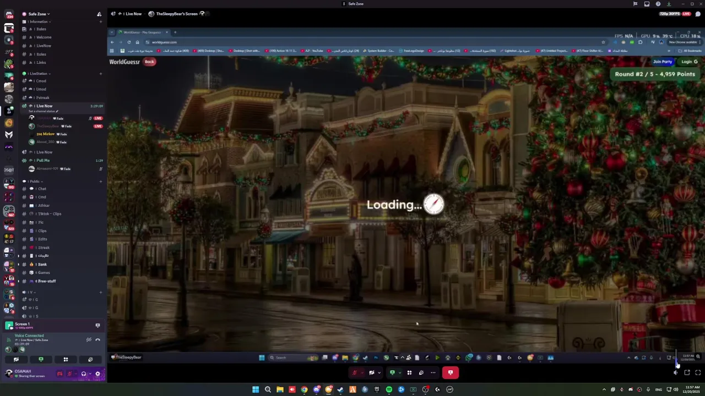Add a channel to the Public category
The image size is (705, 396).
pyautogui.click(x=100, y=181)
